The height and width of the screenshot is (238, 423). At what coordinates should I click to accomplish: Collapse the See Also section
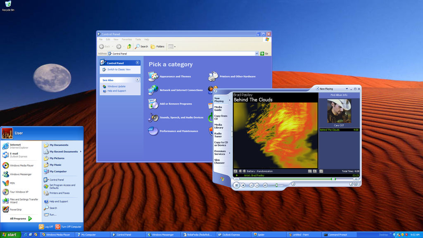[x=137, y=80]
